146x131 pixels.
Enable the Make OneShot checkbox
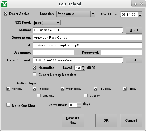coord(8,105)
